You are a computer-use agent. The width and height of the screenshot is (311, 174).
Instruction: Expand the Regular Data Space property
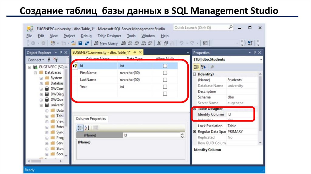click(x=195, y=132)
